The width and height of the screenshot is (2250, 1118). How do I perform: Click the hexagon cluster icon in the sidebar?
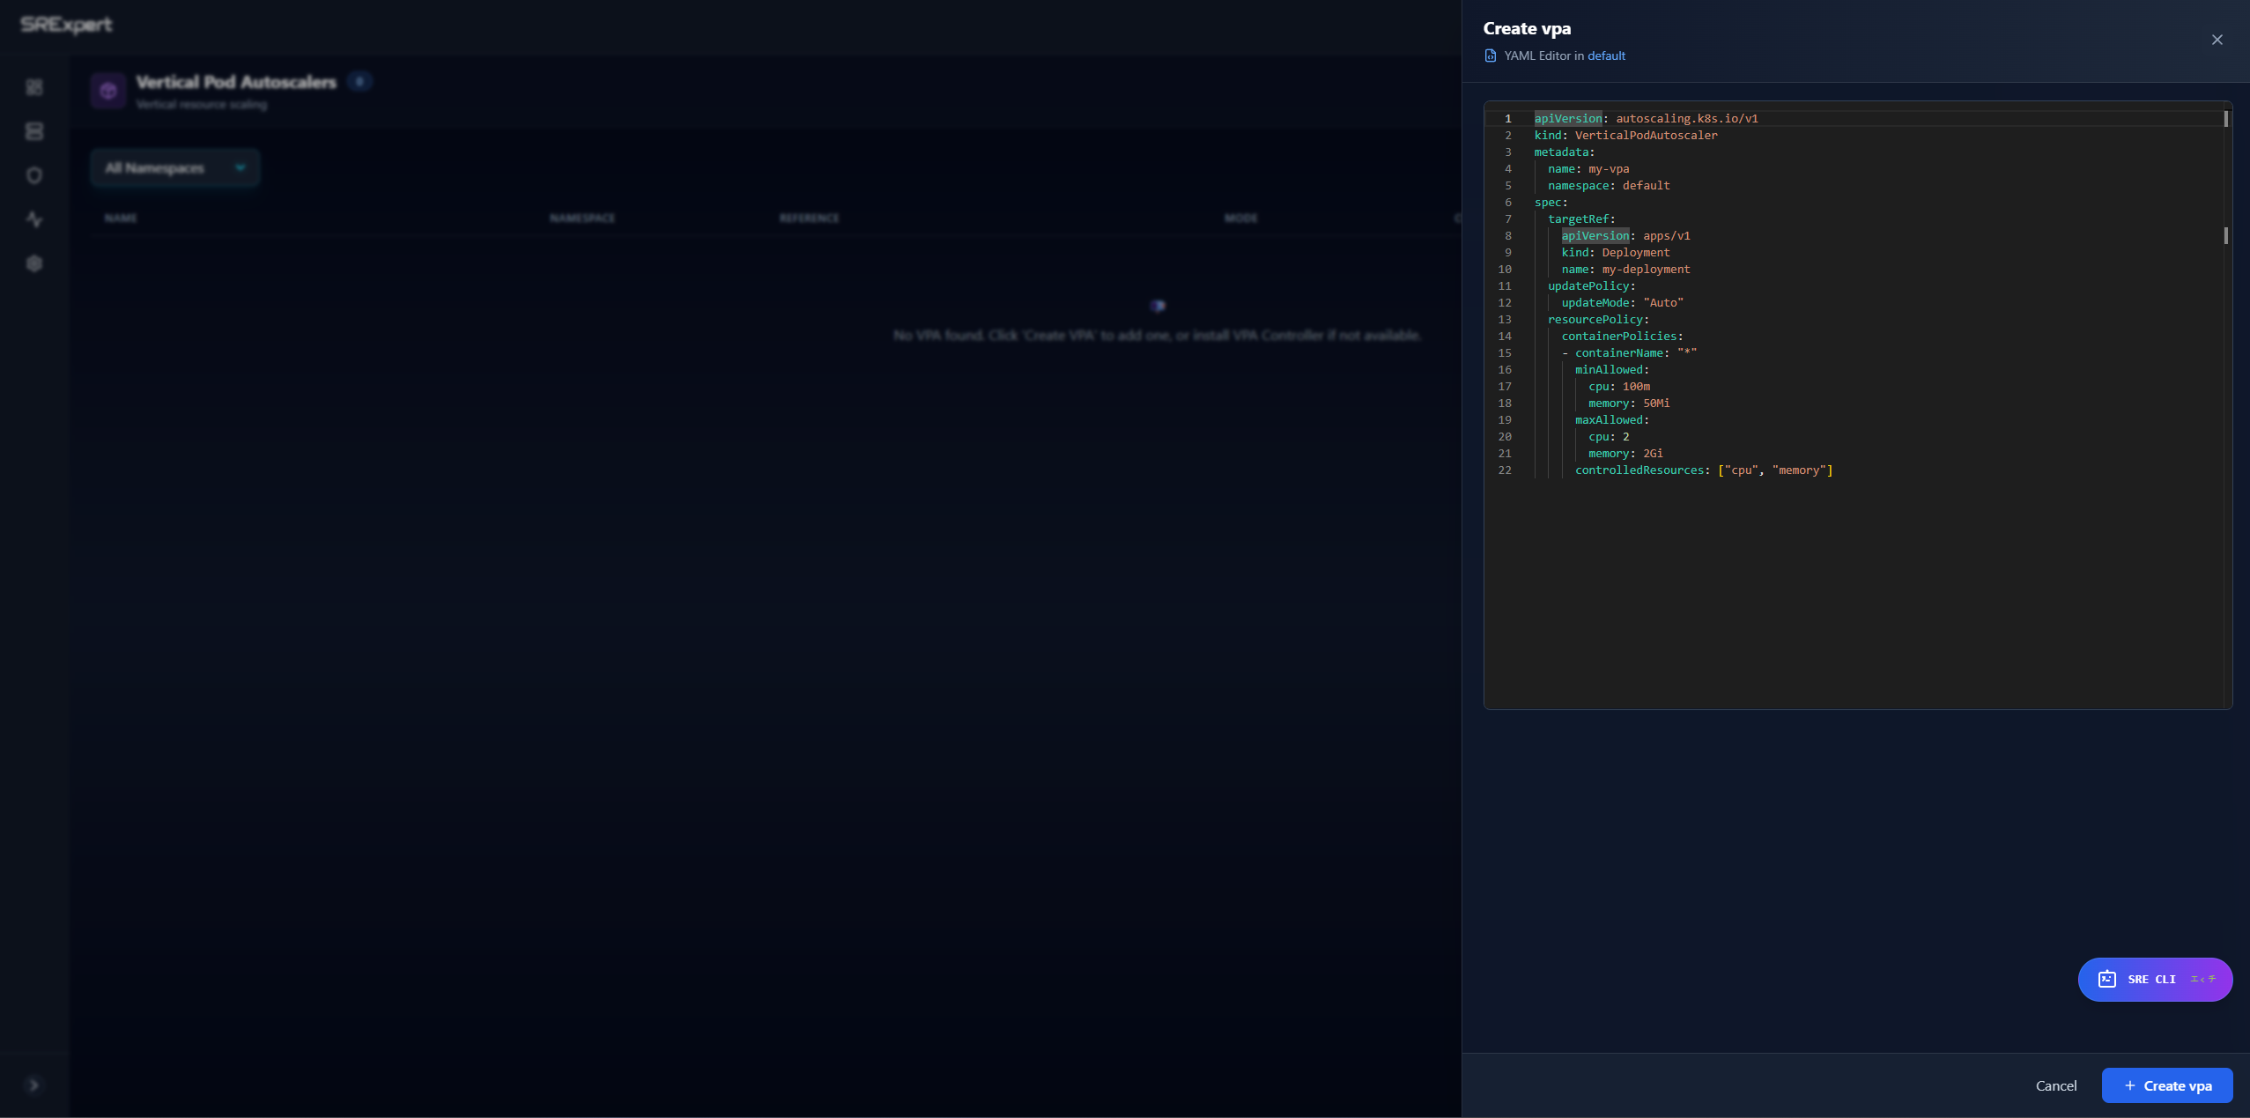(x=34, y=174)
